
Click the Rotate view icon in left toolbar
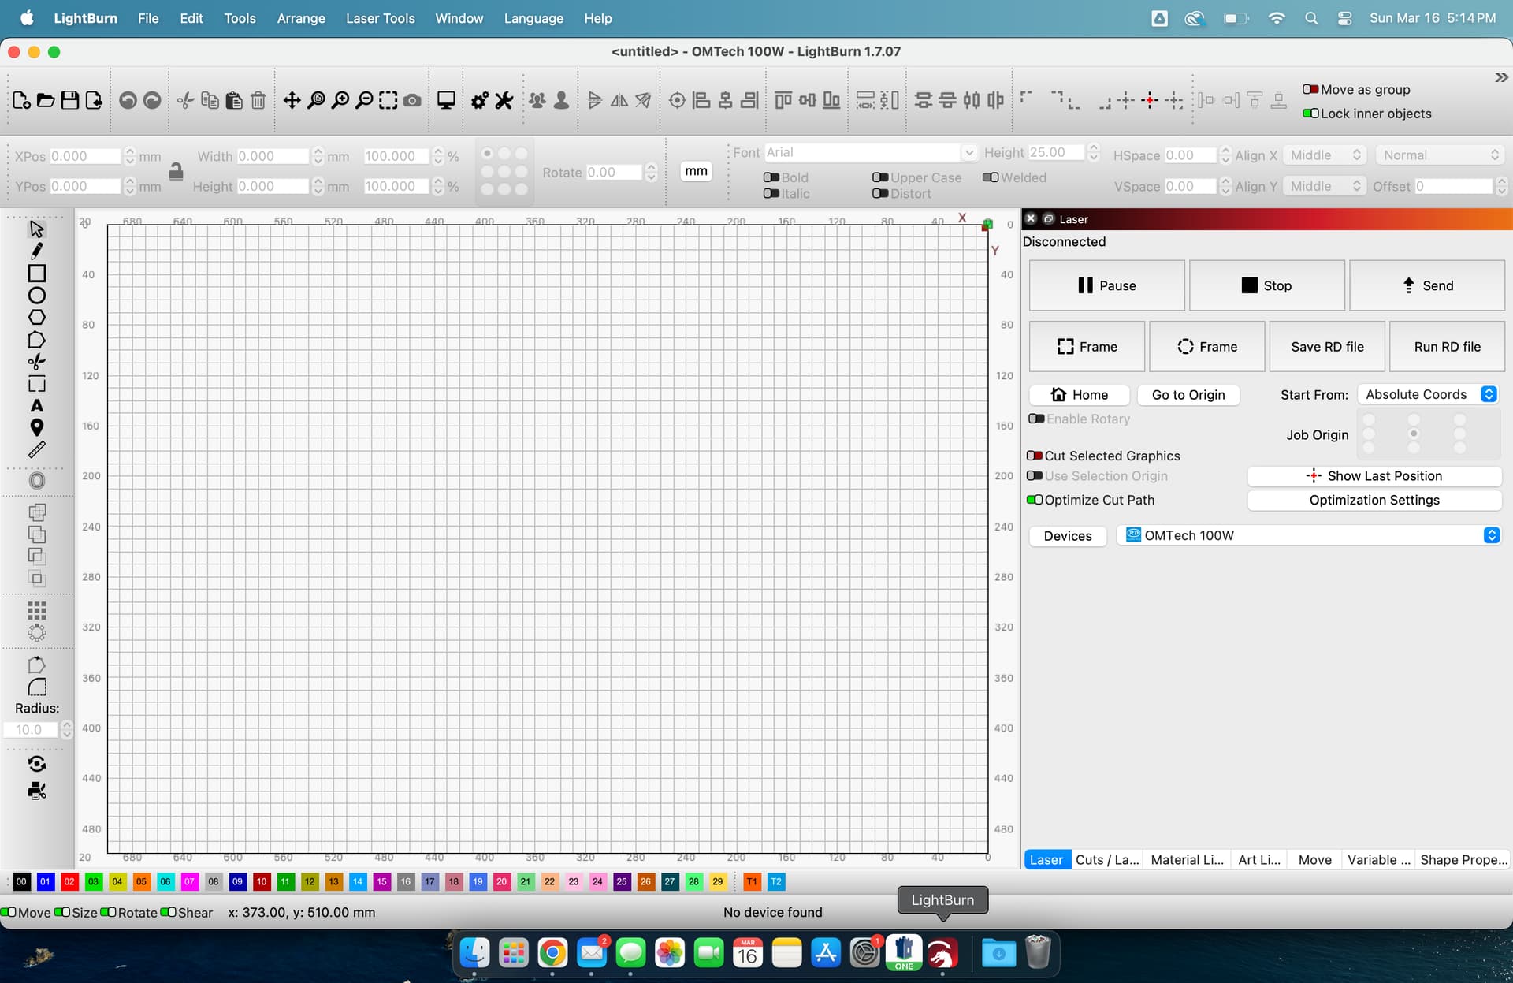[36, 763]
